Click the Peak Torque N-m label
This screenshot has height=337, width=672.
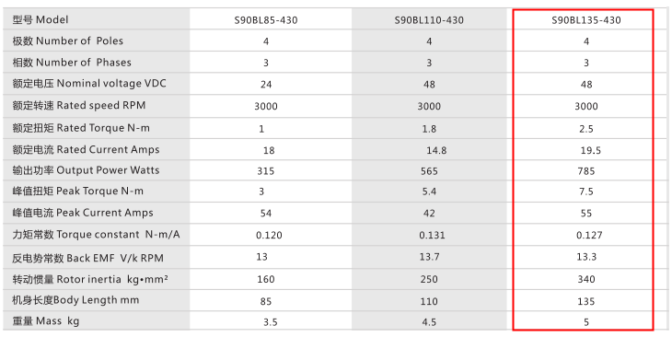pyautogui.click(x=77, y=191)
